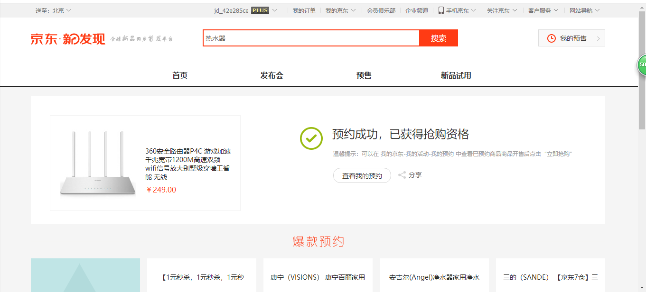Viewport: 646px width, 292px height.
Task: Click the green round badge at right edge
Action: (641, 64)
